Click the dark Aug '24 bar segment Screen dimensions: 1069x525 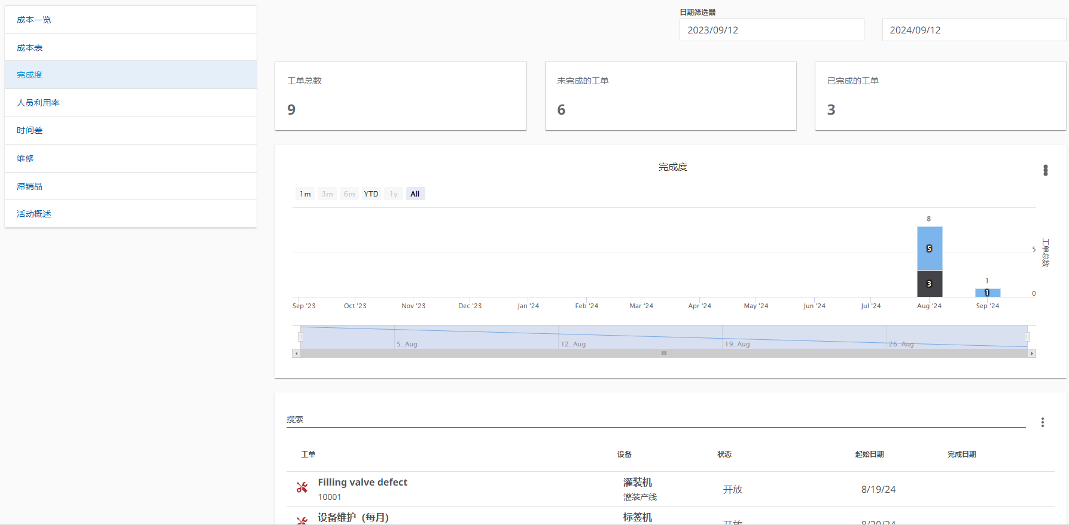(929, 284)
